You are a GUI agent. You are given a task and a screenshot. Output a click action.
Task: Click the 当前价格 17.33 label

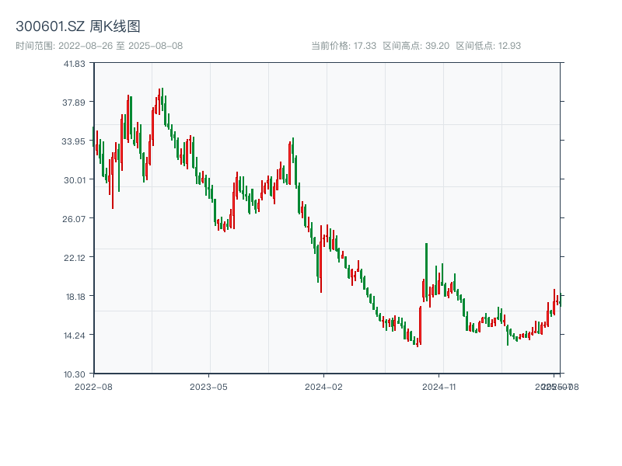click(x=344, y=46)
